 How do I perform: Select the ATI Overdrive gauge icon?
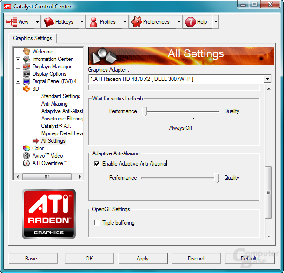(26, 163)
